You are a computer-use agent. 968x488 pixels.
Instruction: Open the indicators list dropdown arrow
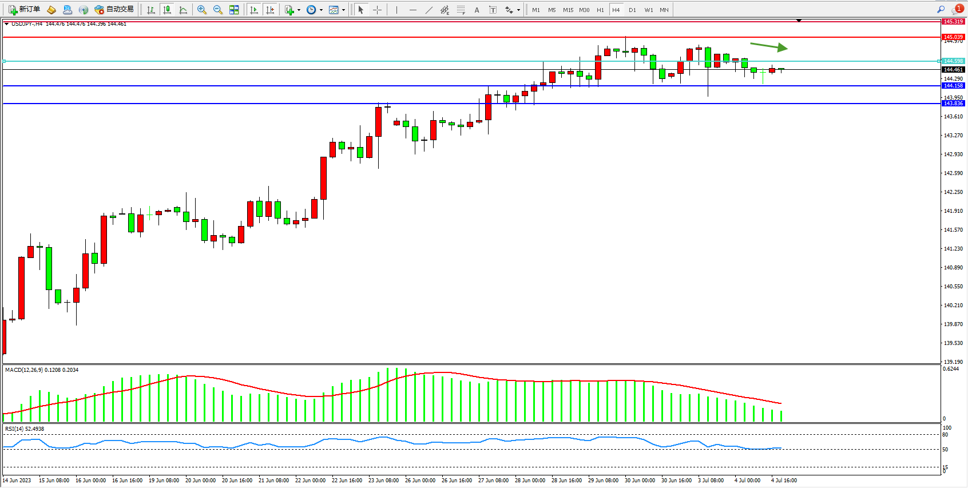pyautogui.click(x=299, y=10)
